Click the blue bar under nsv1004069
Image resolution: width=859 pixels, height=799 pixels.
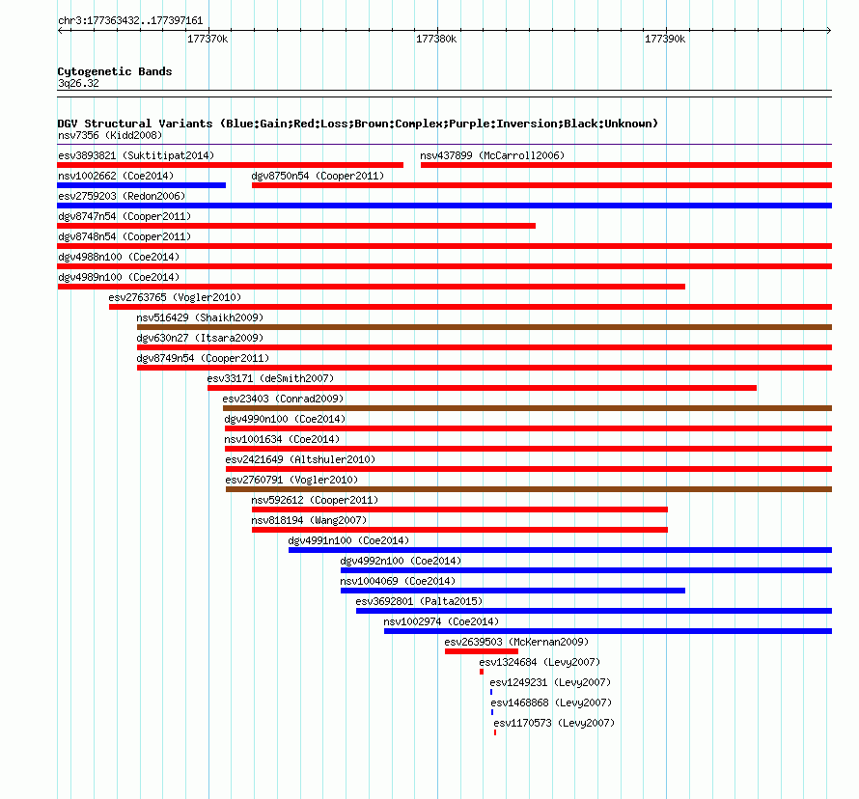(x=513, y=591)
